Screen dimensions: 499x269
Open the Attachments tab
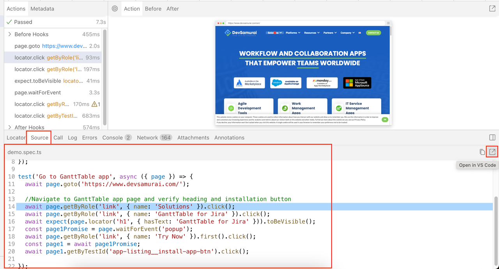193,138
